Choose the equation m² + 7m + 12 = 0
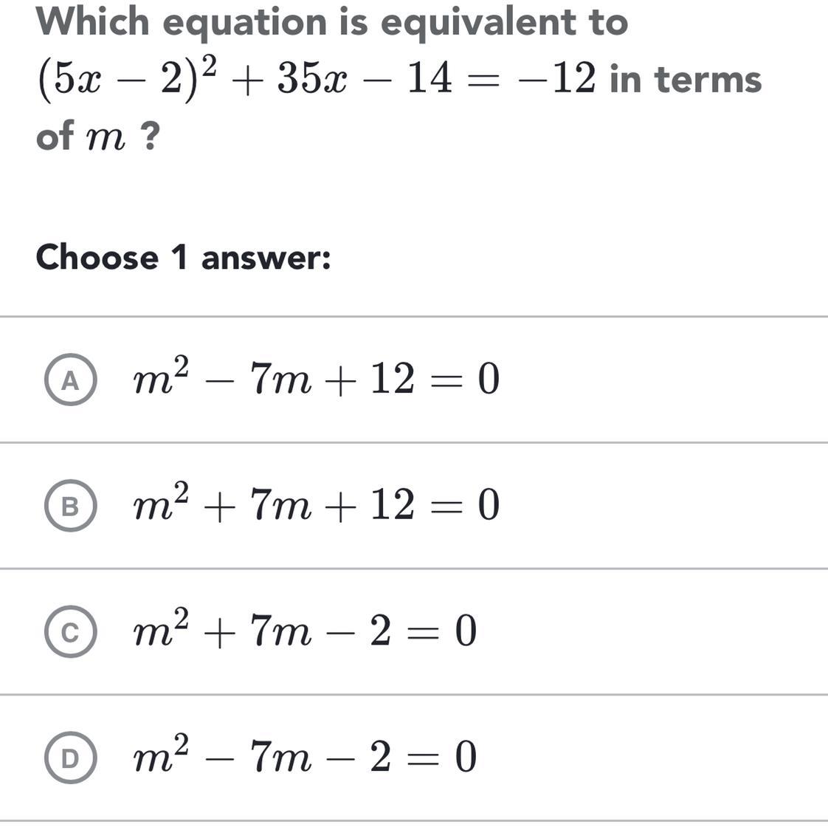The height and width of the screenshot is (827, 828). pos(316,503)
